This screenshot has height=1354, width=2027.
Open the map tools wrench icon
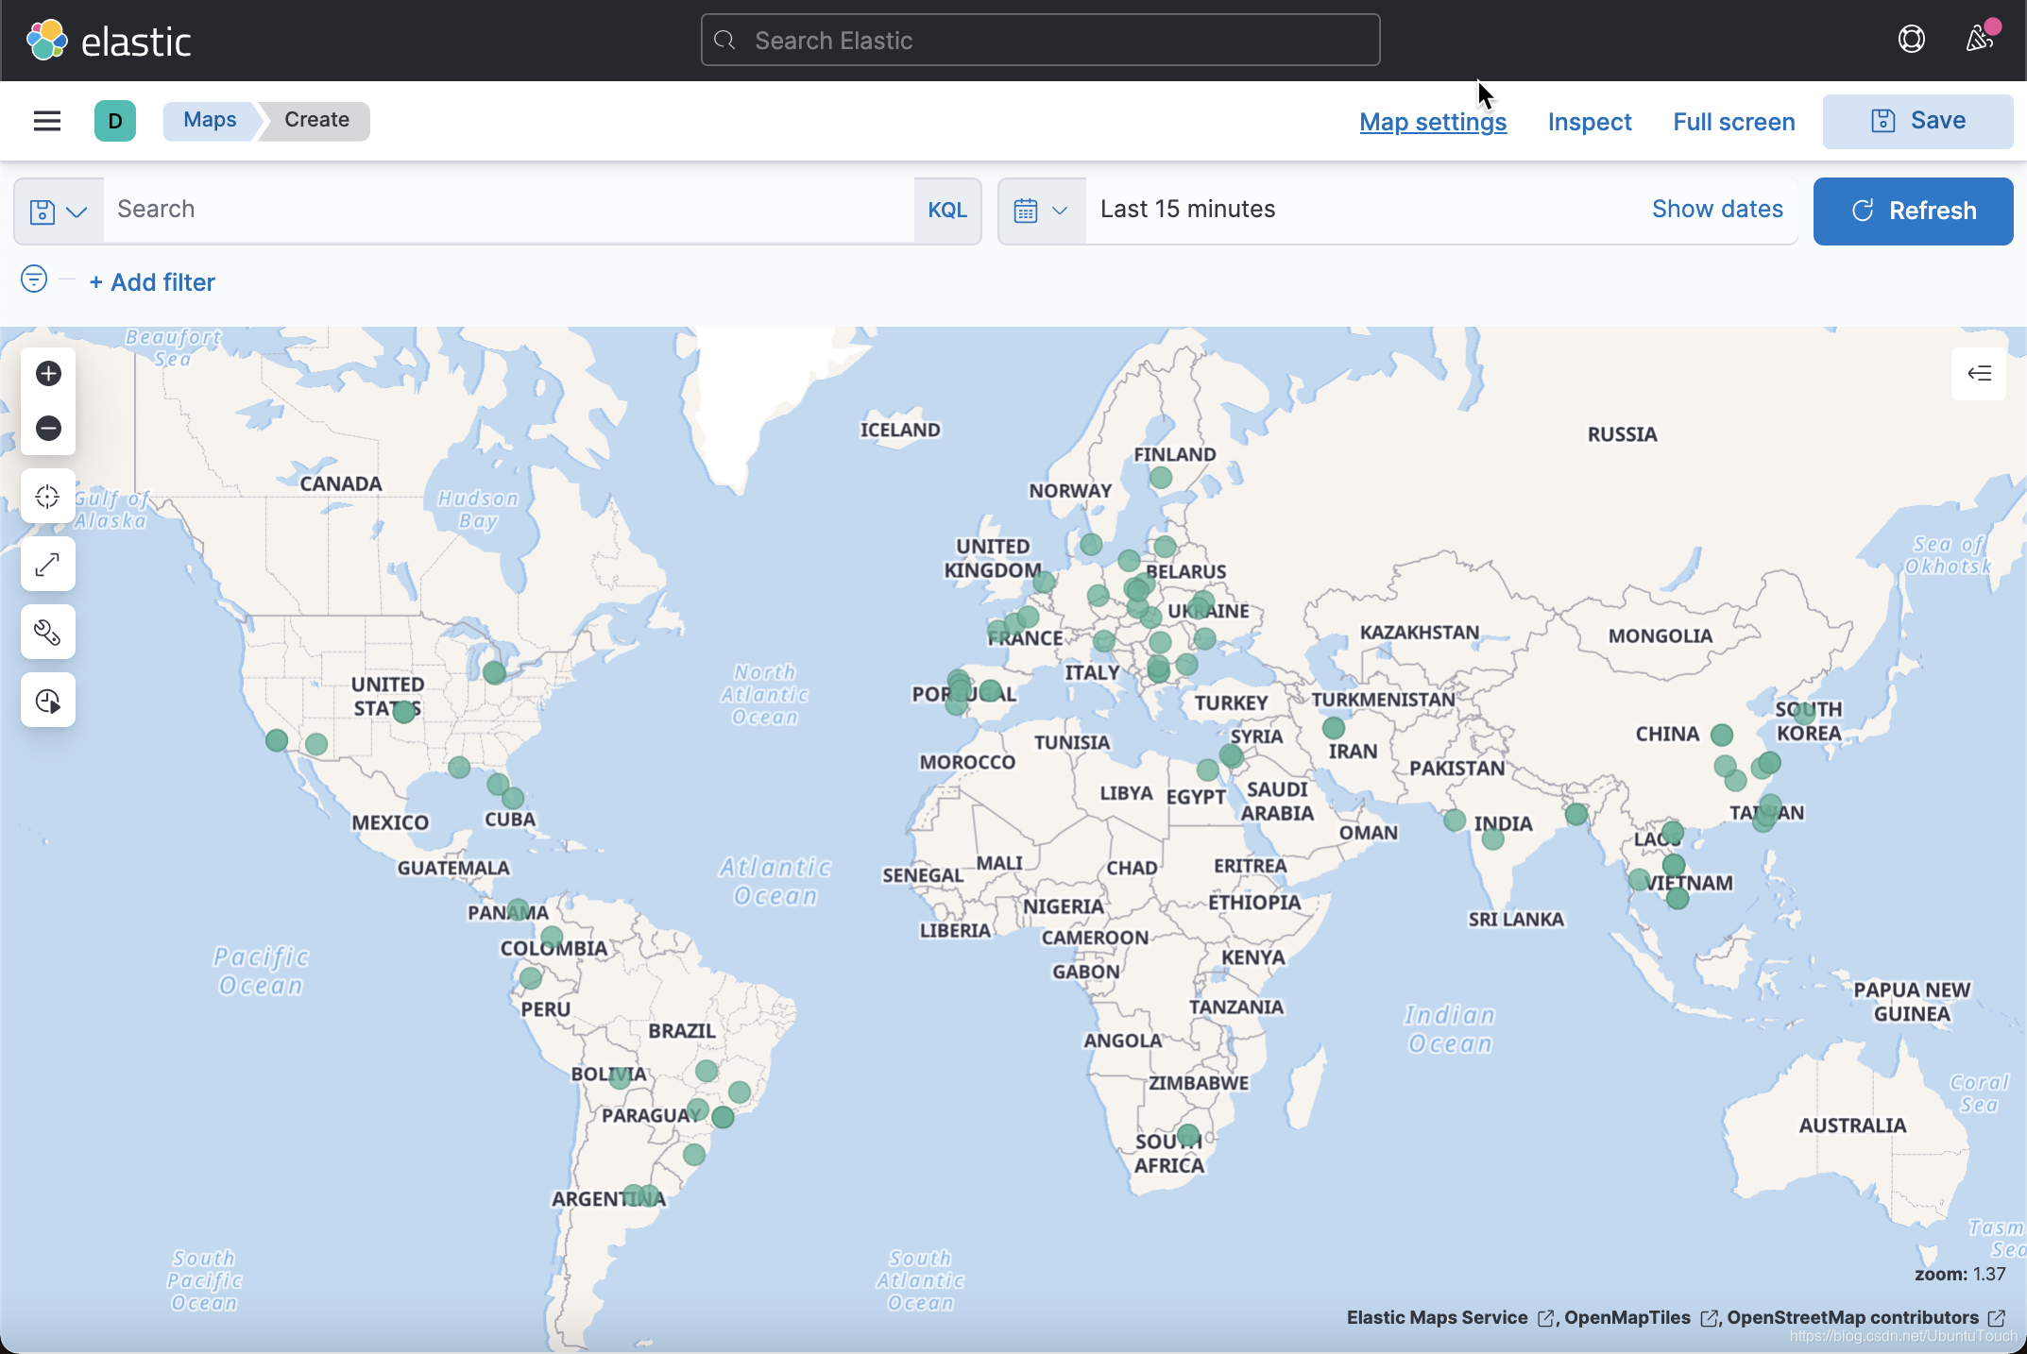coord(48,633)
